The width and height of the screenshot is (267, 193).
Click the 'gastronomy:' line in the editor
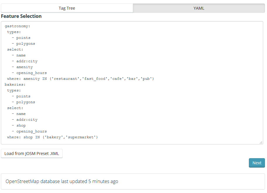tap(18, 26)
